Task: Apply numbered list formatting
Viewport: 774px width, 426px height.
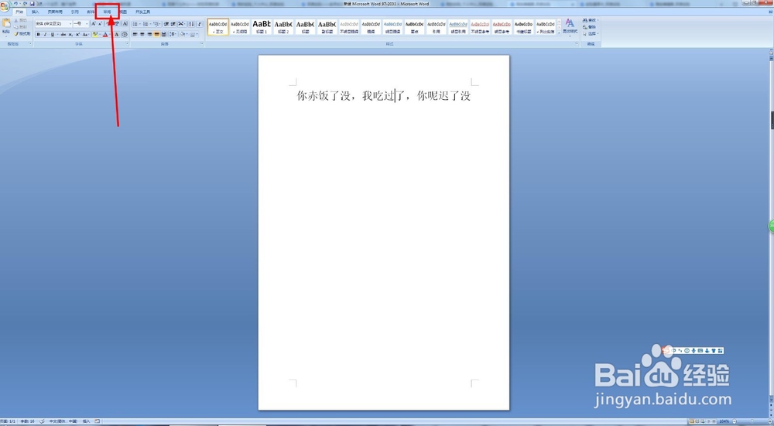Action: point(146,24)
